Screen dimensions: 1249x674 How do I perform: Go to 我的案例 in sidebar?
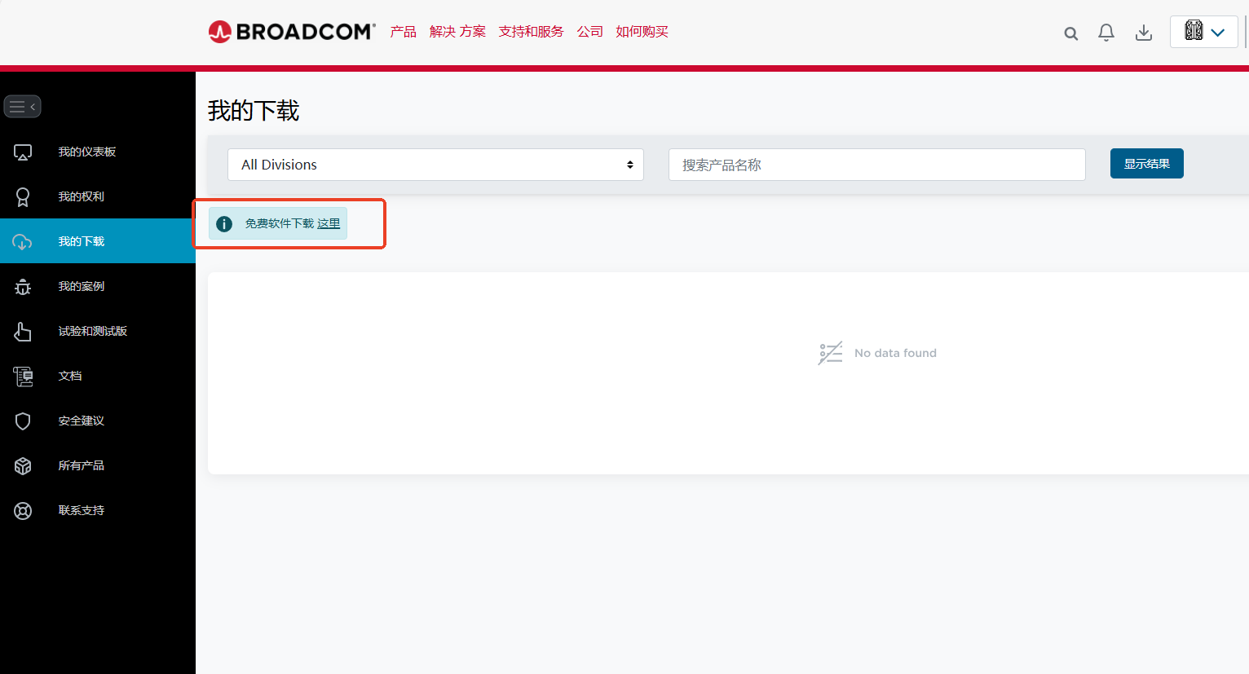pos(82,287)
